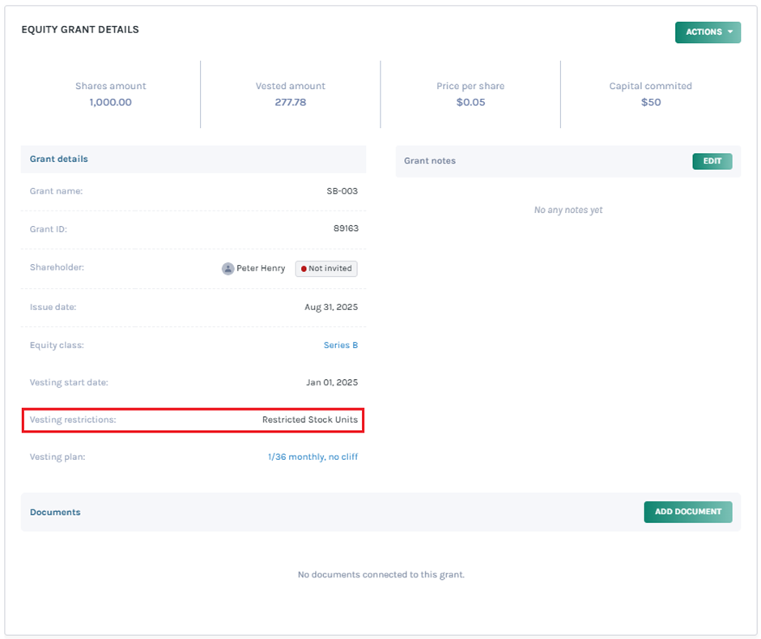761x639 pixels.
Task: Select the Restricted Stock Units value
Action: [x=309, y=420]
